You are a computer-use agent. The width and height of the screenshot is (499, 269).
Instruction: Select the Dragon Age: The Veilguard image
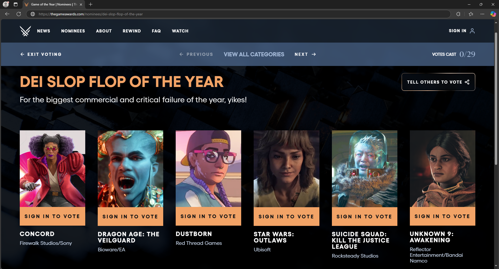coord(130,169)
